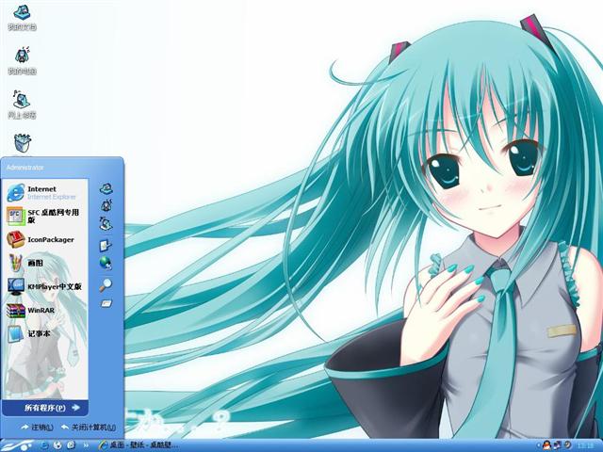Click tray icon right of QQ penguin
This screenshot has width=603, height=452.
coord(557,445)
